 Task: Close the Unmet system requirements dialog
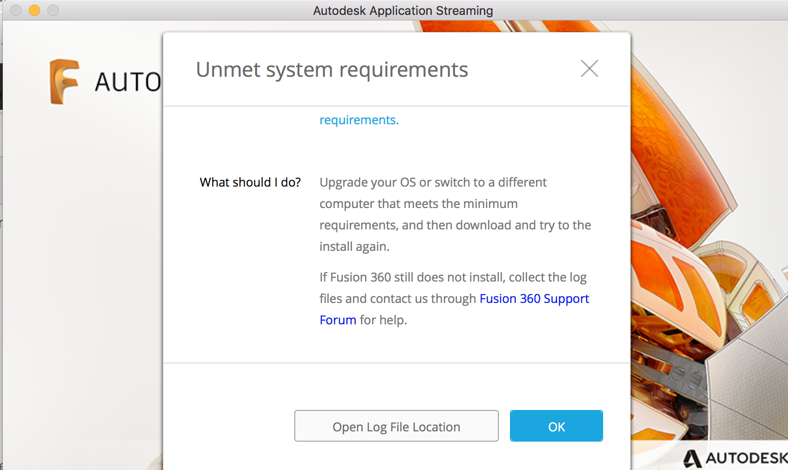[589, 69]
